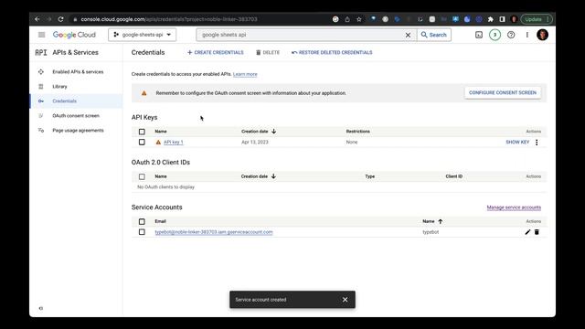This screenshot has height=329, width=585.
Task: Select all OAuth 2.0 Client IDs checkbox
Action: [142, 176]
